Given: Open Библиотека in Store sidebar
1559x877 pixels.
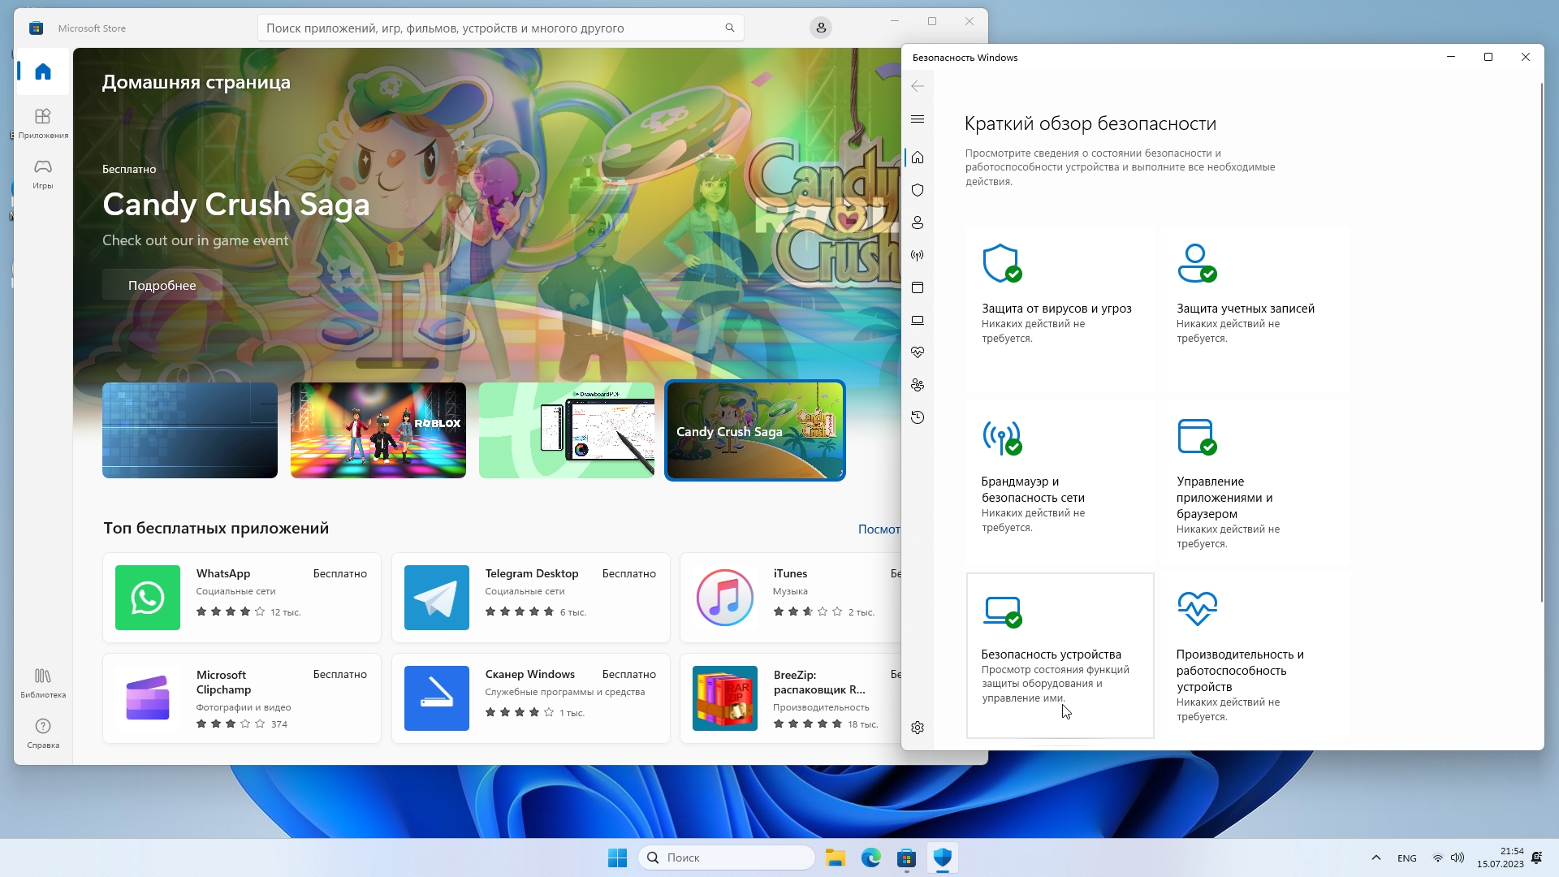Looking at the screenshot, I should point(43,683).
